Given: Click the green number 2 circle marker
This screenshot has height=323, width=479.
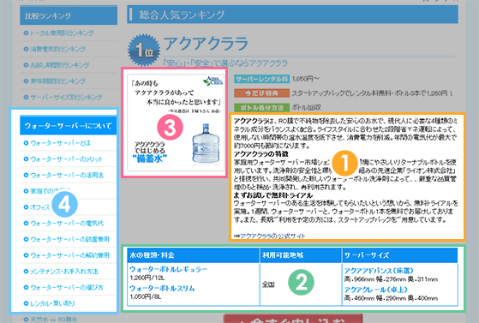Looking at the screenshot, I should [301, 283].
